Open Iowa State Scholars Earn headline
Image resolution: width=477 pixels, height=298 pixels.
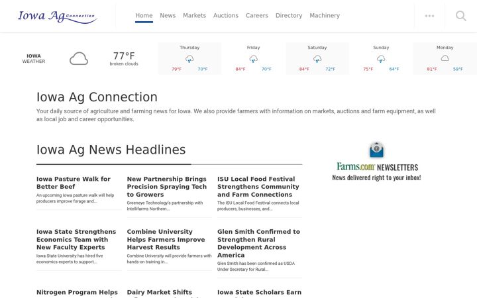(260, 292)
